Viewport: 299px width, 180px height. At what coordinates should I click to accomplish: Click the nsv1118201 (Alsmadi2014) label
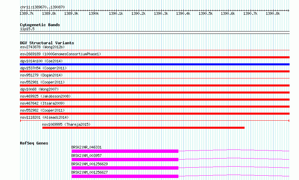(44, 117)
